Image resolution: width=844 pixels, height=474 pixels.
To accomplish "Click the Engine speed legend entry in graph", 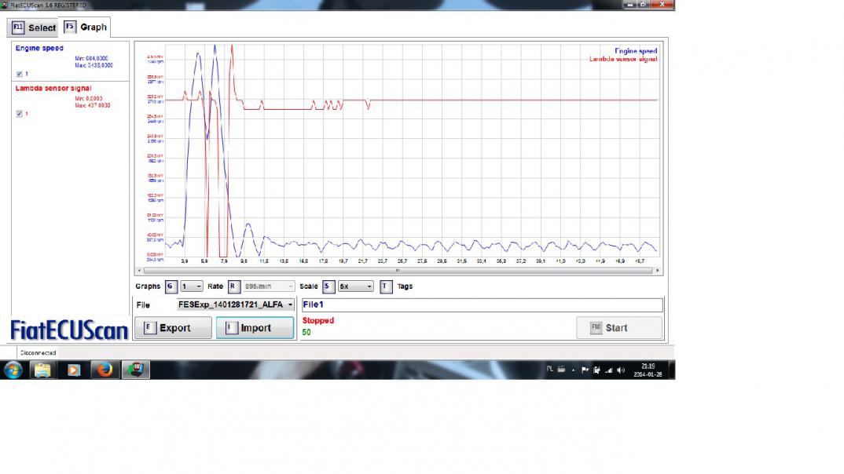I will (636, 51).
